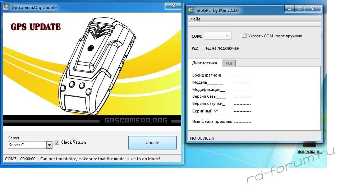The image size is (345, 194).
Task: Click the infoGPS window resize grip
Action: click(x=319, y=139)
